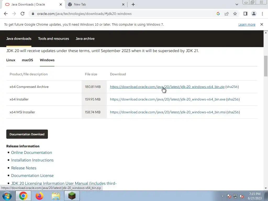This screenshot has width=268, height=201.
Task: Launch Firefox from the taskbar
Action: 40,196
